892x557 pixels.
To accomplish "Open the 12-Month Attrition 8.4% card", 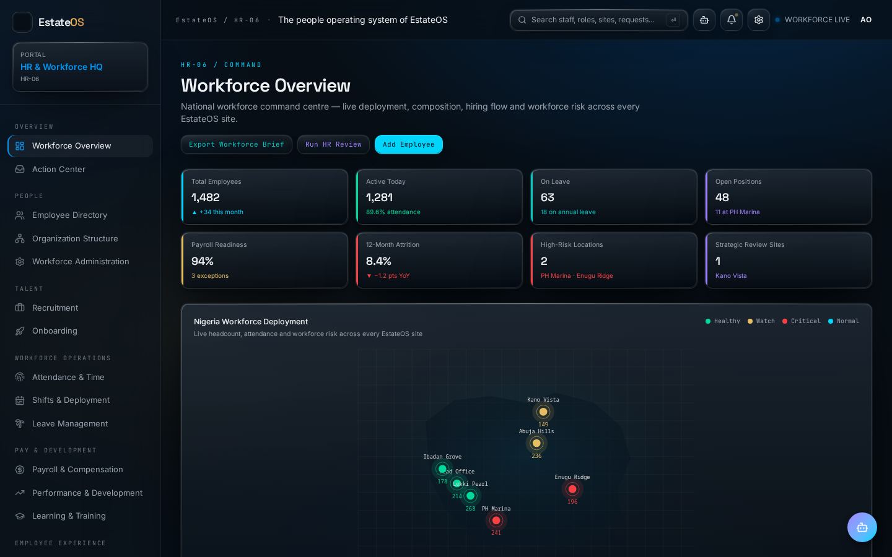I will (439, 261).
